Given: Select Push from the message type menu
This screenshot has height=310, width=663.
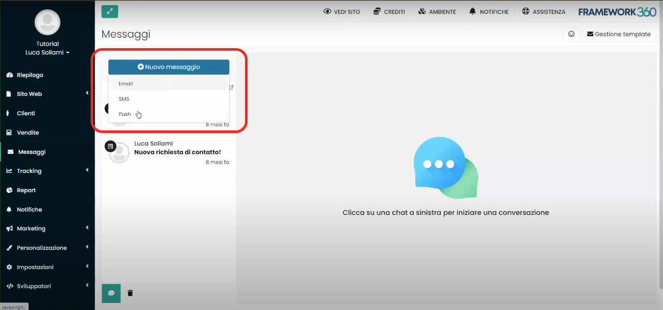Looking at the screenshot, I should (x=124, y=114).
